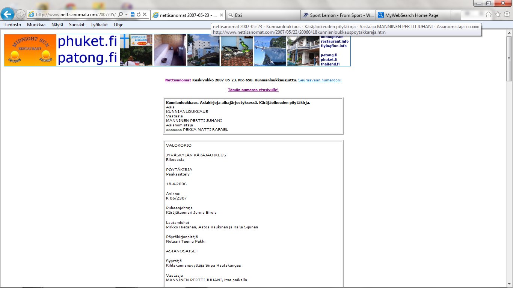
Task: Click the Midnight Sun Restaurant banner logo
Action: pos(30,50)
